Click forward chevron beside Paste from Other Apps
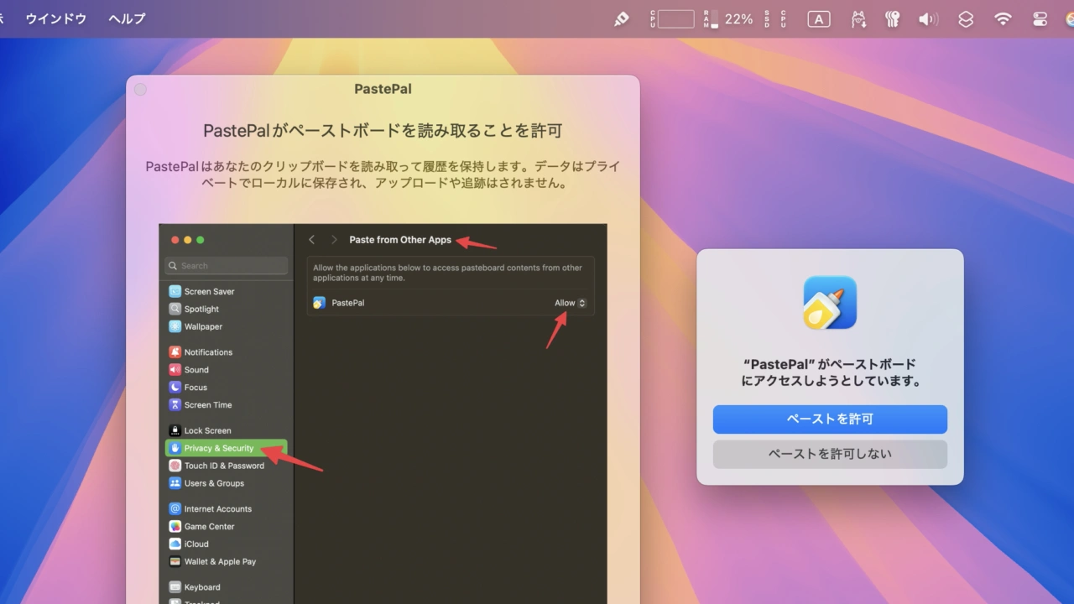The width and height of the screenshot is (1074, 604). [333, 240]
